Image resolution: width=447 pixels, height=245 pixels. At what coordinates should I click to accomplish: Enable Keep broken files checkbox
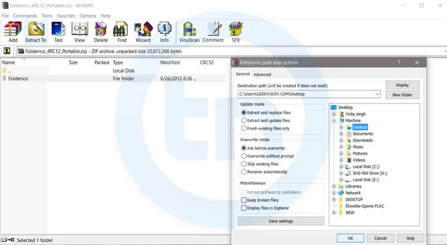244,200
